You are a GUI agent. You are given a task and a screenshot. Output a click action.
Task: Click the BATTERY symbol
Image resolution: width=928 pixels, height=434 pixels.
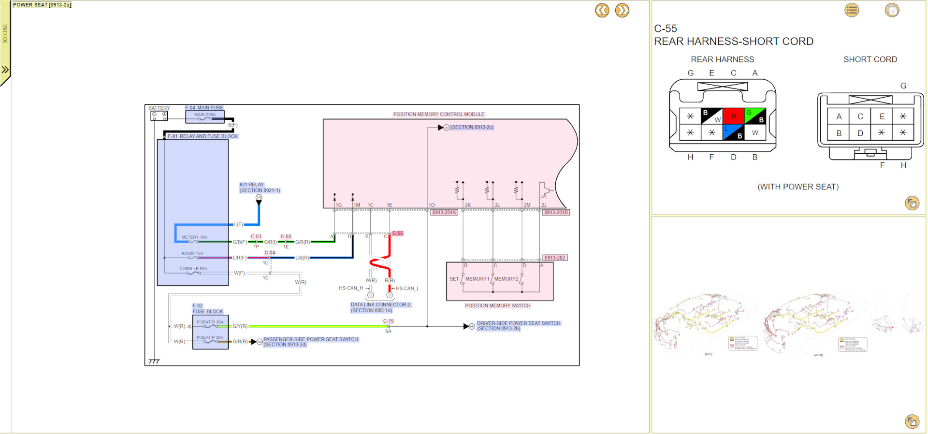159,116
